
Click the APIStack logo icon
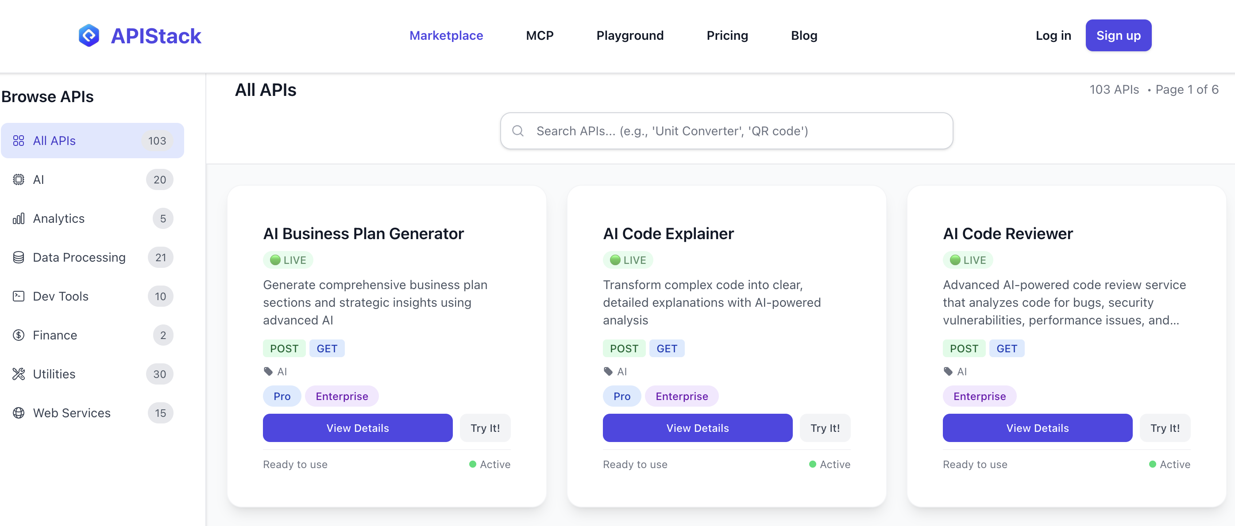[x=90, y=35]
